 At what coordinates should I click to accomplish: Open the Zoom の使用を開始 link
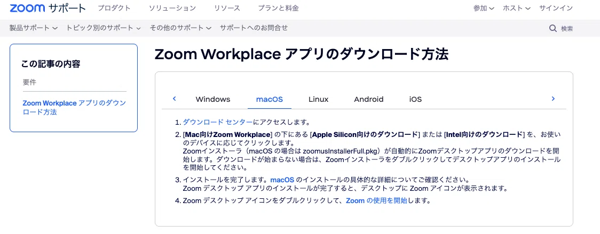pyautogui.click(x=376, y=200)
